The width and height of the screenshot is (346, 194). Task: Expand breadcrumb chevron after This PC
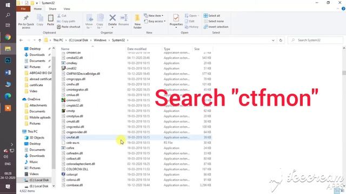(x=66, y=40)
